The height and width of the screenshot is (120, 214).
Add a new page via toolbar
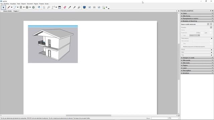[x=90, y=7]
